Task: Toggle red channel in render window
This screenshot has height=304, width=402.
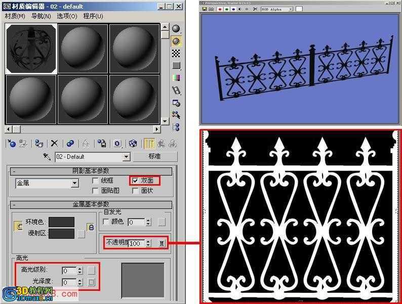Action: pos(220,9)
